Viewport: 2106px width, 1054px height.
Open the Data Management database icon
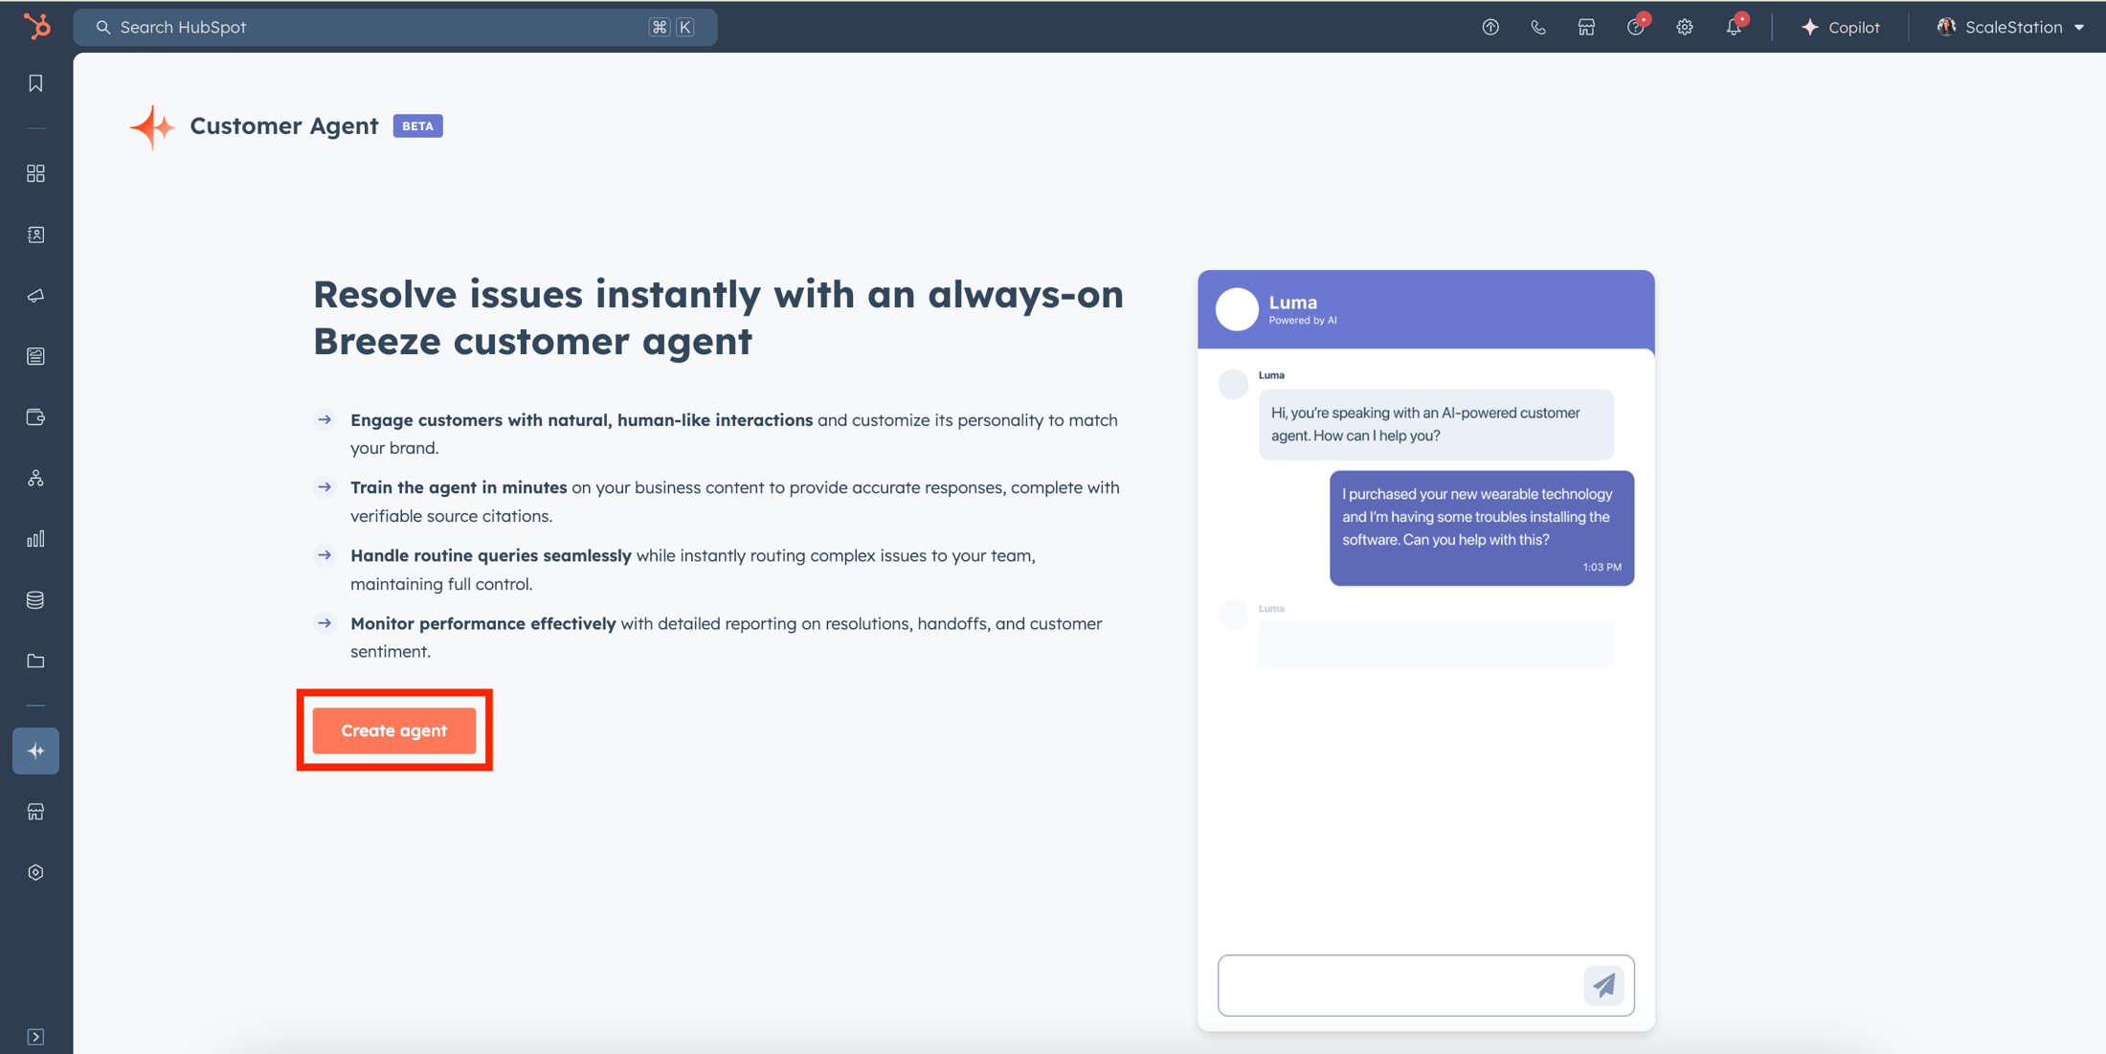tap(35, 600)
